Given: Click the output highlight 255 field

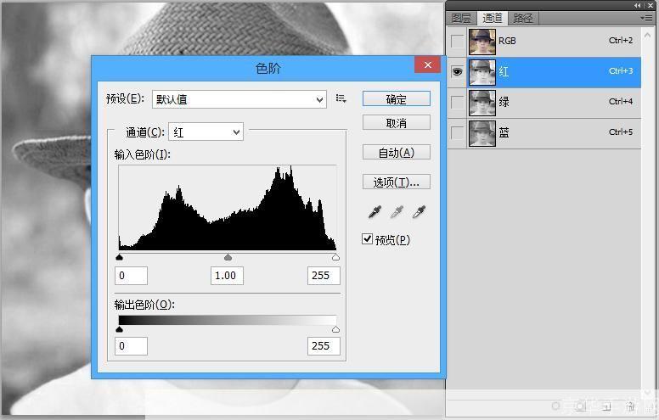Looking at the screenshot, I should tap(324, 346).
